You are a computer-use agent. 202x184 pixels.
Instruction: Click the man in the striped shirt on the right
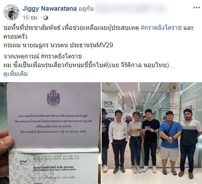[x=190, y=142]
